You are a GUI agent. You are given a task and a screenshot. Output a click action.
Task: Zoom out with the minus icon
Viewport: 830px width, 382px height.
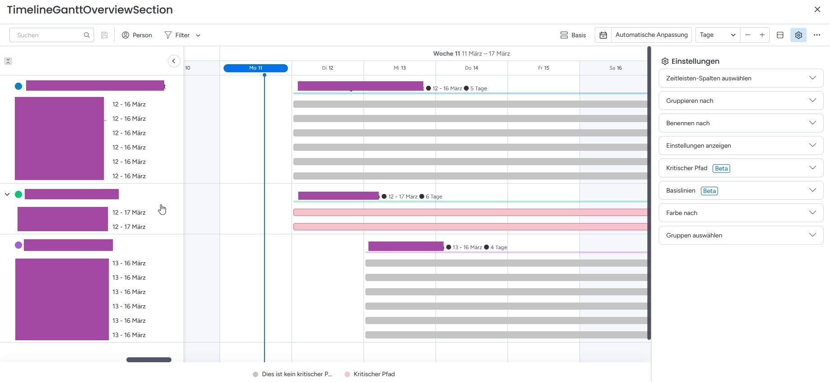point(748,35)
